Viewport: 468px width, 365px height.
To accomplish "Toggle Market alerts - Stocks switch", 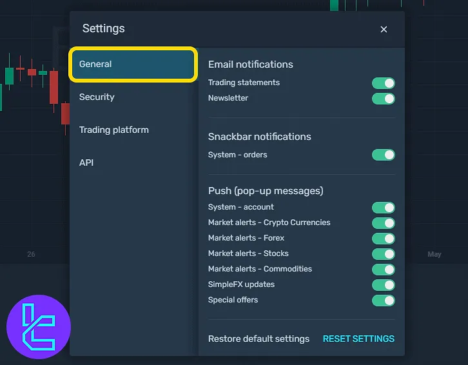I will (384, 254).
